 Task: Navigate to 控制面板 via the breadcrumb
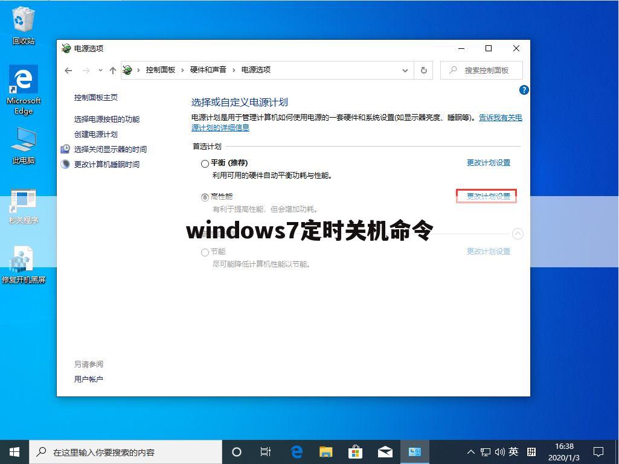point(161,70)
